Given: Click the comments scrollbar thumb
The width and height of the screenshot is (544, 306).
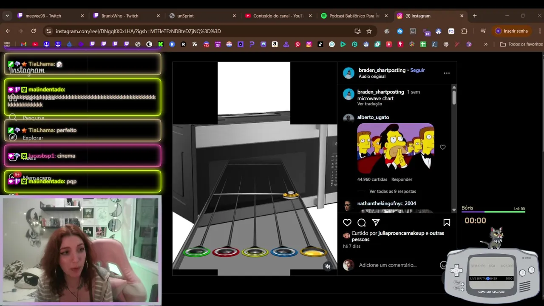Looking at the screenshot, I should pos(454,98).
